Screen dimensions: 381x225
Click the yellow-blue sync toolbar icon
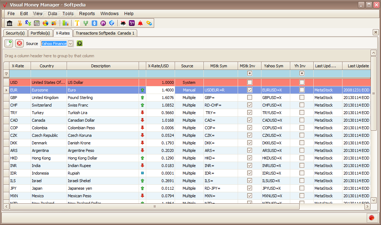click(149, 23)
